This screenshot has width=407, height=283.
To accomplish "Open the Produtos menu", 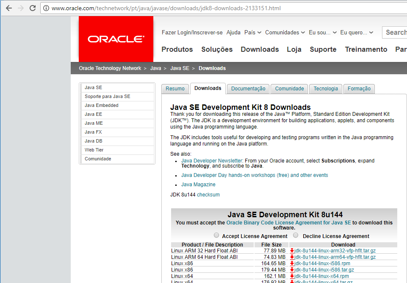I will pyautogui.click(x=177, y=49).
